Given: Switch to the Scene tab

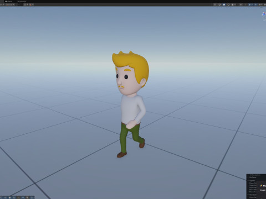Looking at the screenshot, I should [x=8, y=1].
